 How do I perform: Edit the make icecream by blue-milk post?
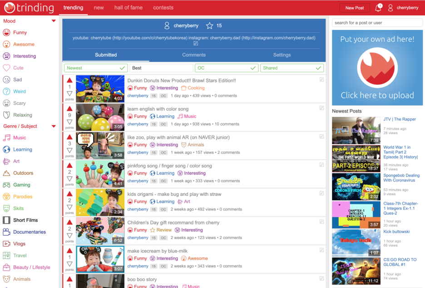(x=322, y=250)
